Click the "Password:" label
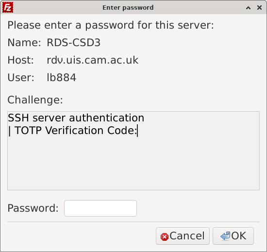Viewport: 267px width, 252px height. 33,208
